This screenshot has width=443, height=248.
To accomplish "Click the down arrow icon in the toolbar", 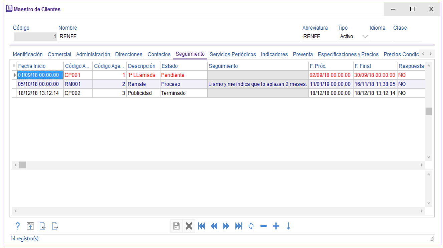I will point(288,226).
